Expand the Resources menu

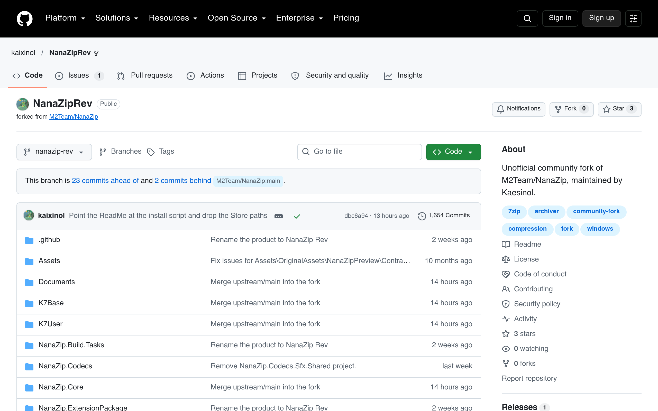(x=173, y=18)
